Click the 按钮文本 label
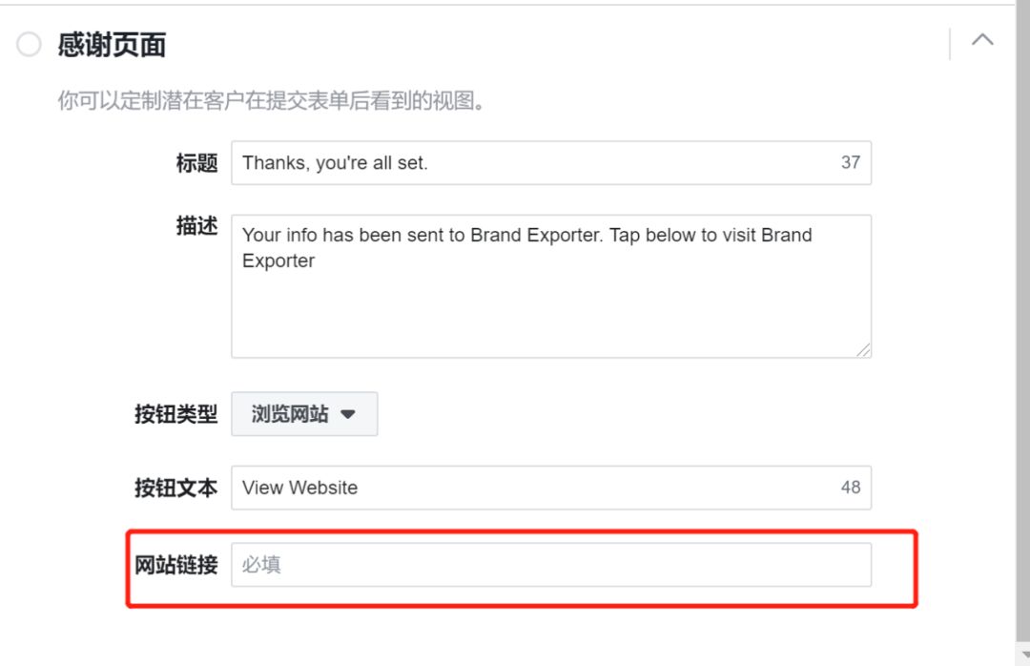This screenshot has width=1030, height=666. click(176, 488)
